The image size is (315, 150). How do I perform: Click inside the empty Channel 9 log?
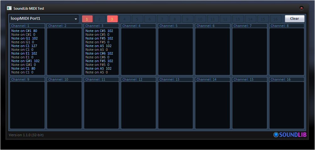(27, 105)
